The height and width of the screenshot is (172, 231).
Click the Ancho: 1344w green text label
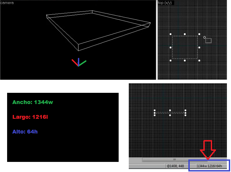pos(33,102)
